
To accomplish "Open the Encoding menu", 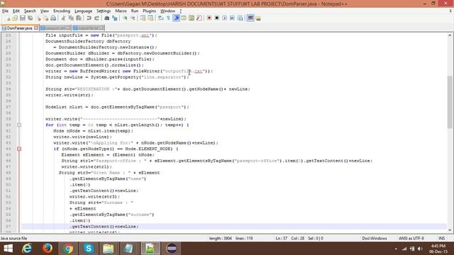I will pos(62,11).
